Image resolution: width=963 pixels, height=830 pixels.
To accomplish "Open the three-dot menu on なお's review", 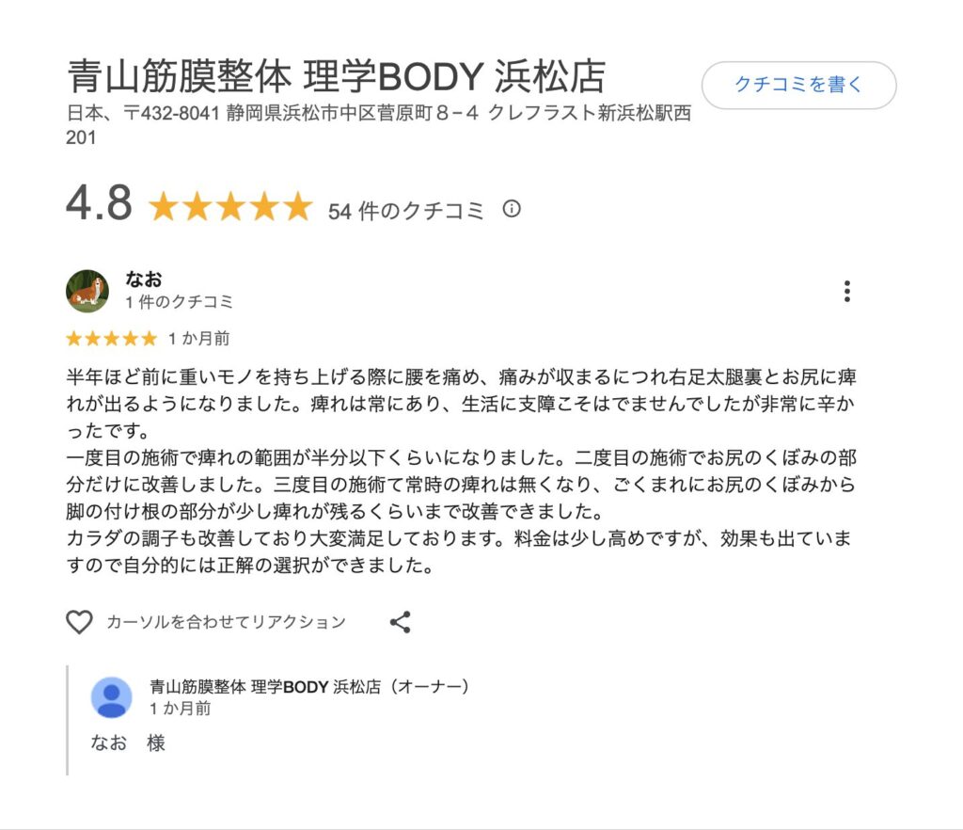I will click(x=847, y=291).
